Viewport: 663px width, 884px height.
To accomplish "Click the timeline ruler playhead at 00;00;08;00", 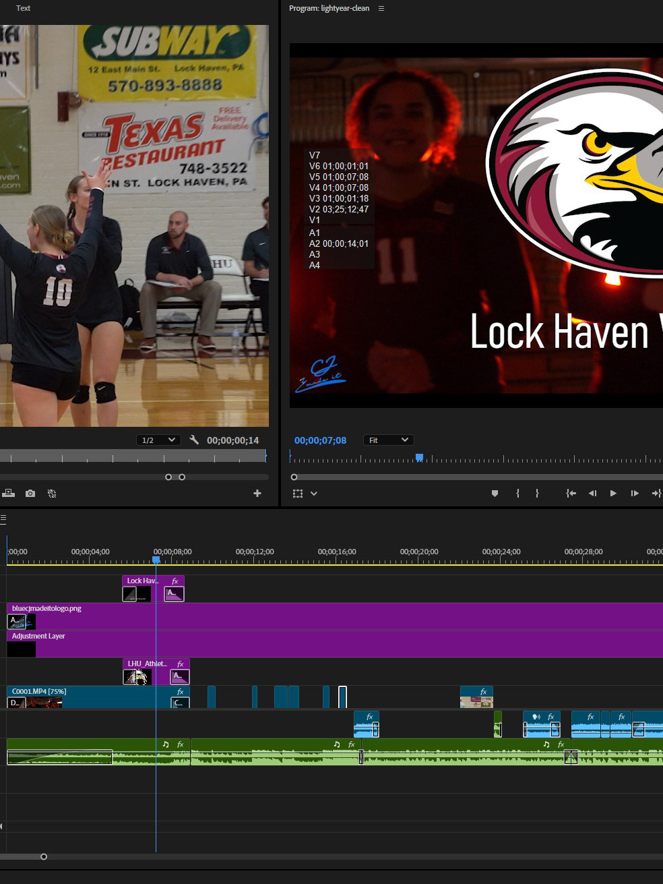I will click(x=156, y=560).
